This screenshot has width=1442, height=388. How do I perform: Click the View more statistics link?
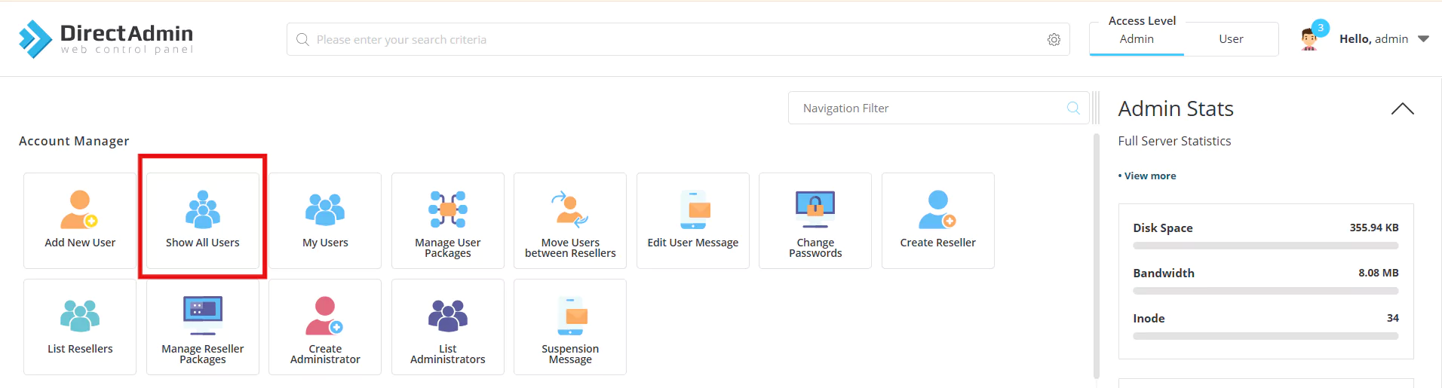point(1149,176)
